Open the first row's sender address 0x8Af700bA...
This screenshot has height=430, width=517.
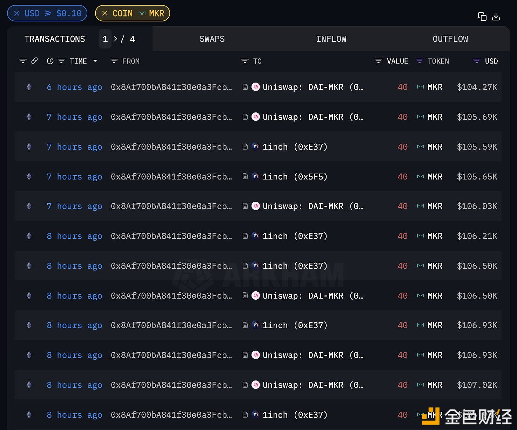pyautogui.click(x=171, y=87)
